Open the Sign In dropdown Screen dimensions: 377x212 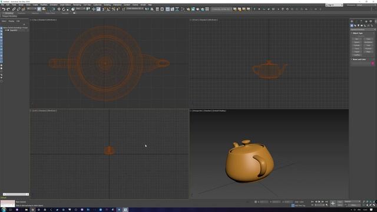pos(334,5)
